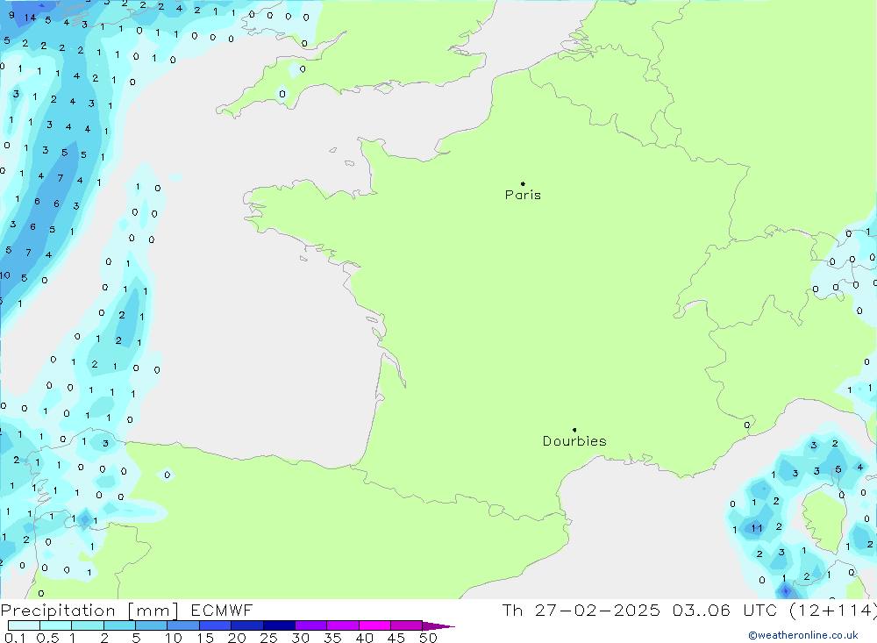Viewport: 877px width, 643px height.
Task: Pick the 20–25 mm dark blue legend swatch
Action: click(246, 625)
